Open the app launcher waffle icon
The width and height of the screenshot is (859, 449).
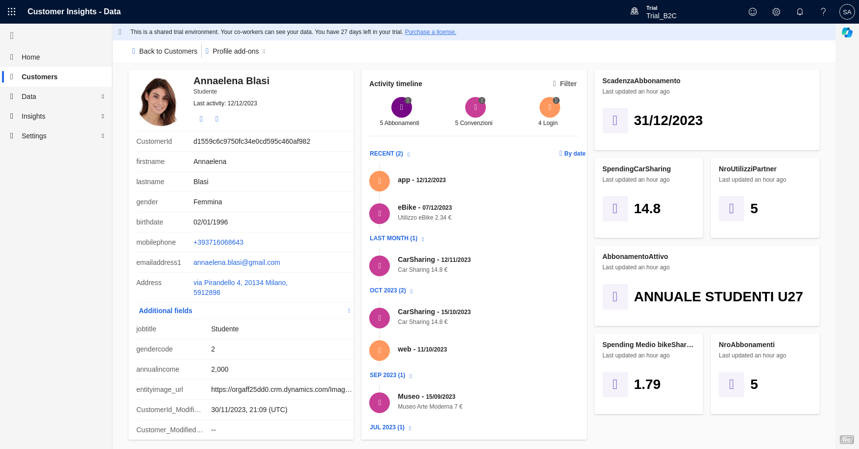pyautogui.click(x=11, y=12)
